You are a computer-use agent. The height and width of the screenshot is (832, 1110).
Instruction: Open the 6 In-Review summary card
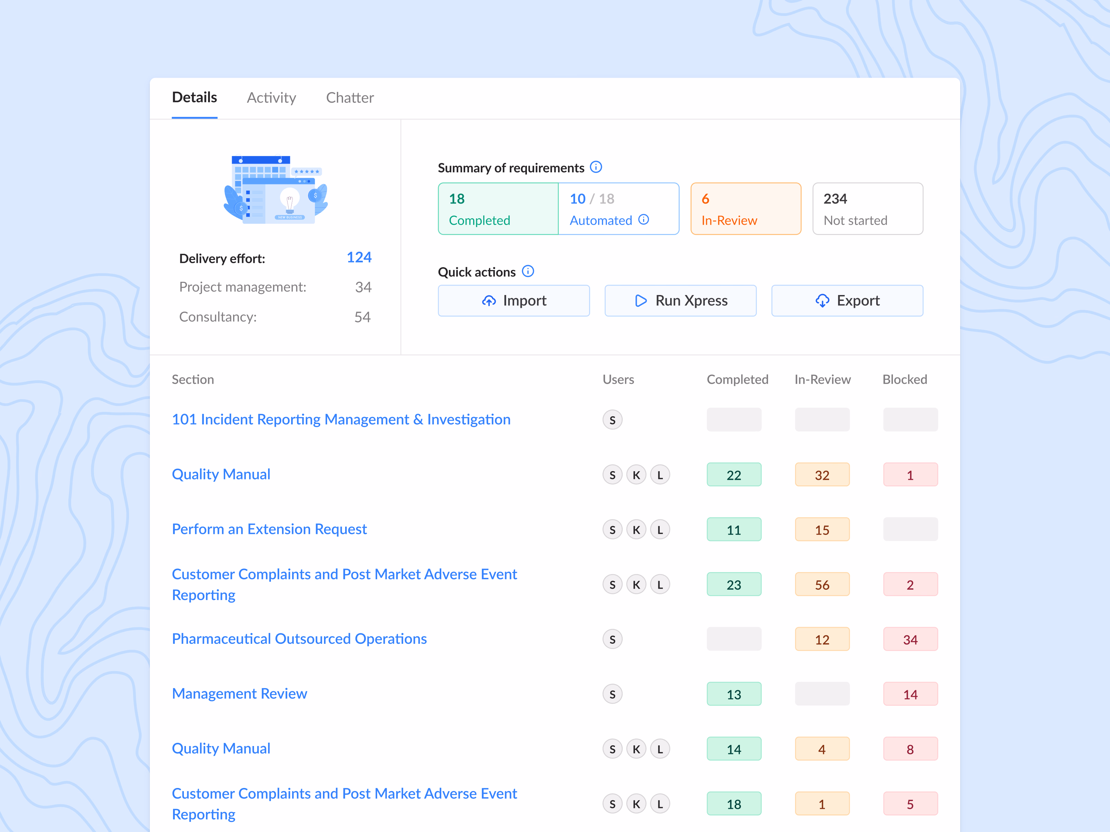(x=746, y=209)
